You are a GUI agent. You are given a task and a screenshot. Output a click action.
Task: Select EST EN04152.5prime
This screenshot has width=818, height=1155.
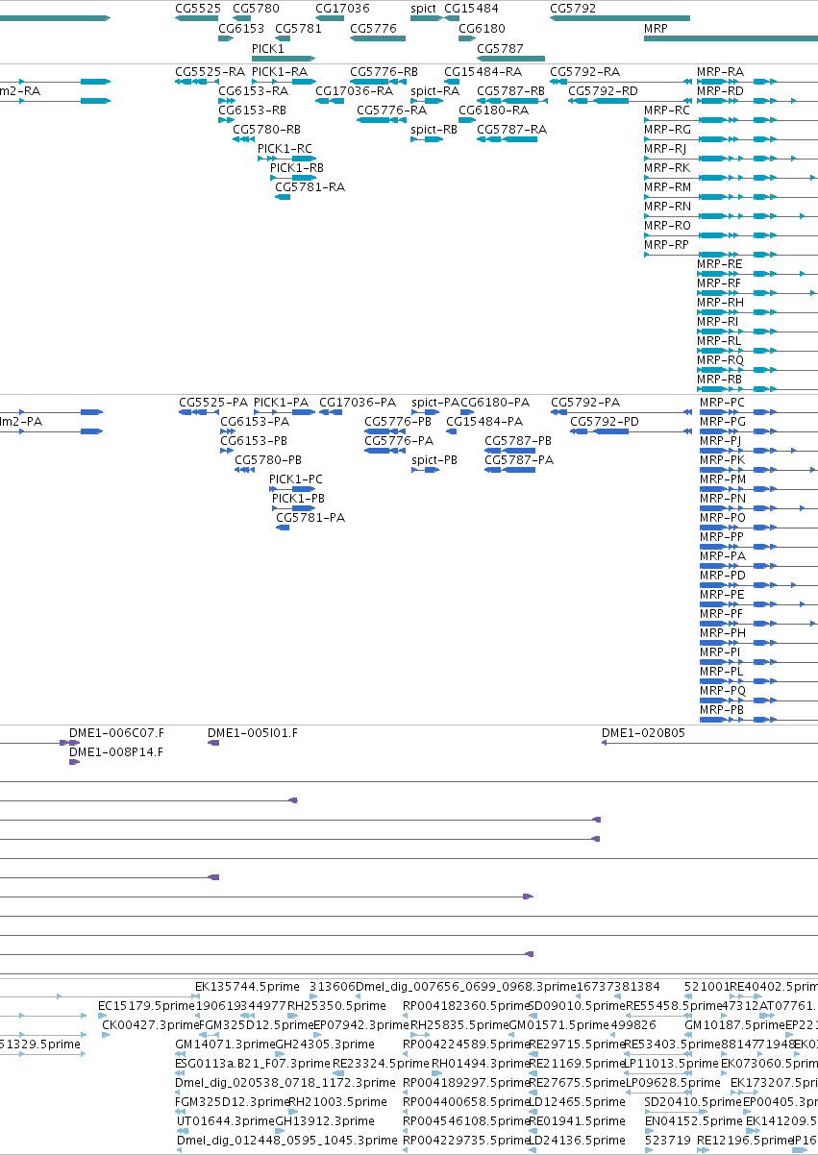[x=693, y=1121]
